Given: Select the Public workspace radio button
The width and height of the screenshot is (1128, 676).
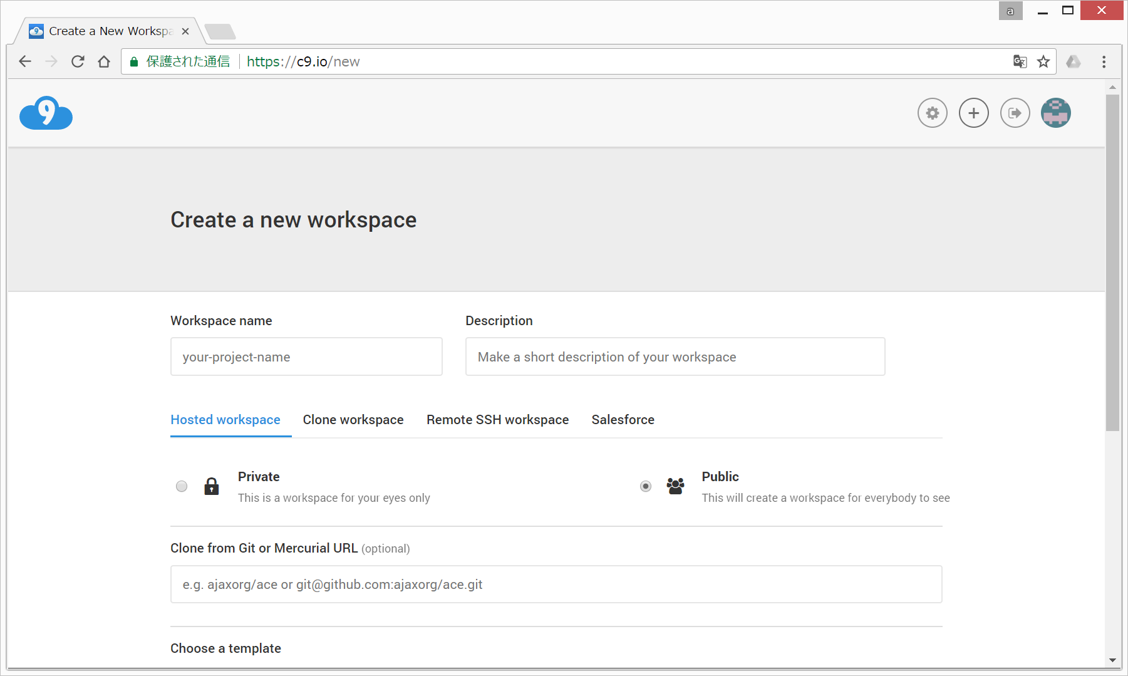Looking at the screenshot, I should coord(646,486).
